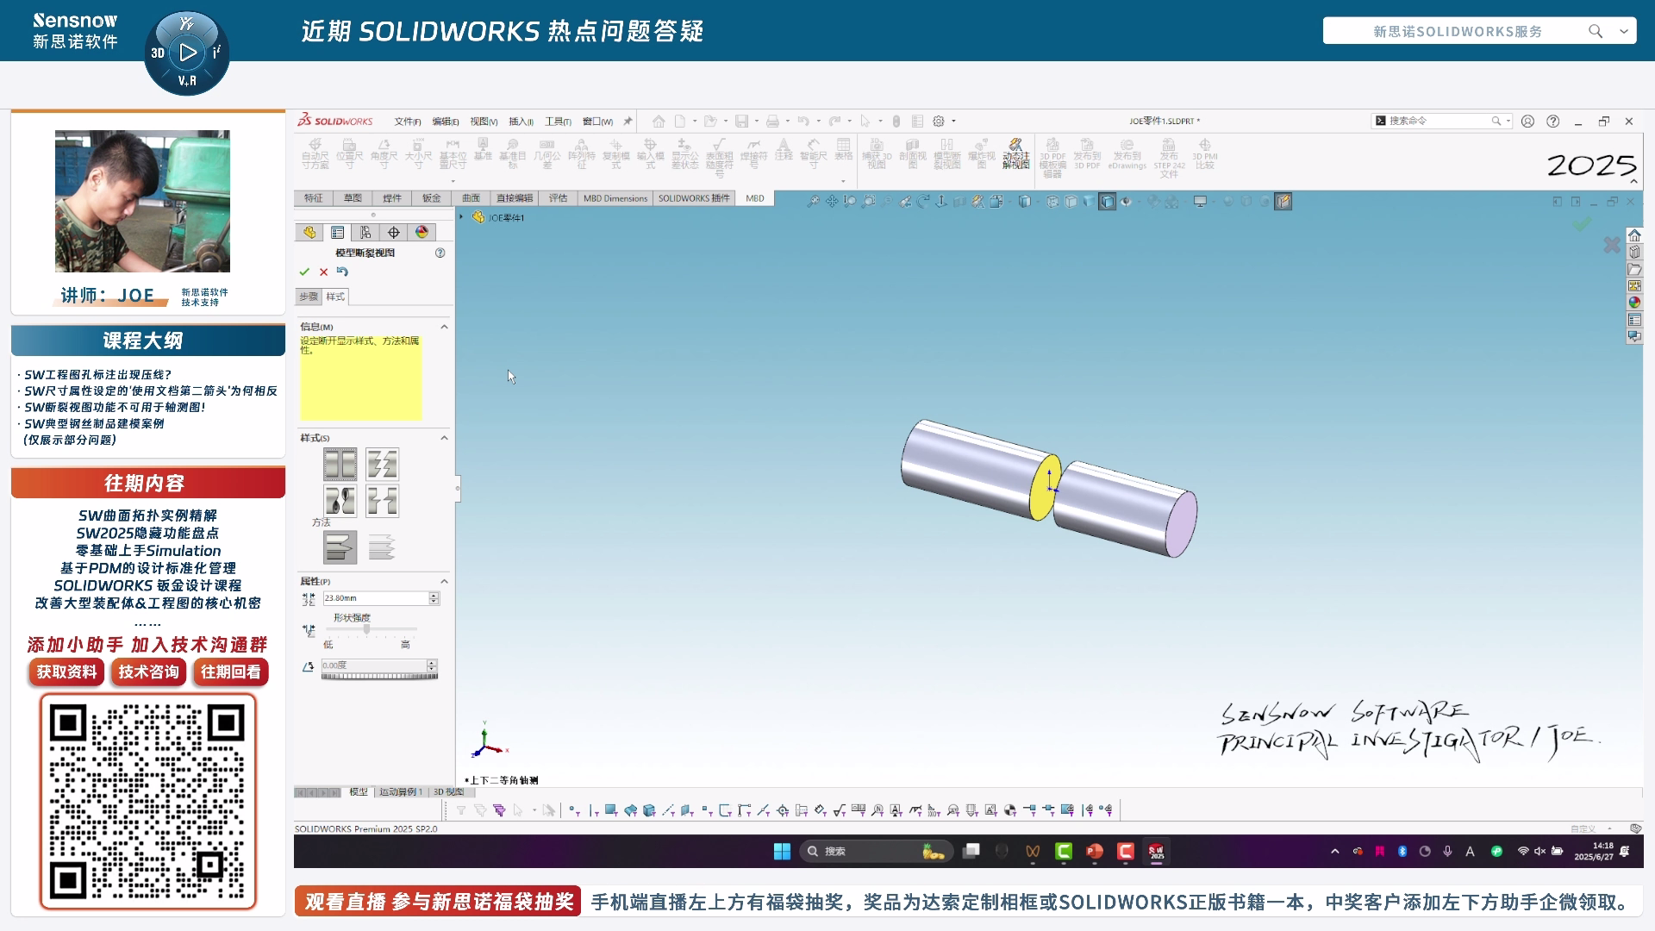Open the DisplayManager color wheel tab
Screen dimensions: 1655x931
(x=422, y=233)
